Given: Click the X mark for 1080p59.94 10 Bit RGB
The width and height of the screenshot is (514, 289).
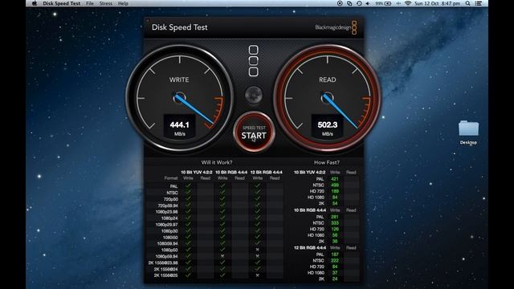Looking at the screenshot, I should point(222,256).
